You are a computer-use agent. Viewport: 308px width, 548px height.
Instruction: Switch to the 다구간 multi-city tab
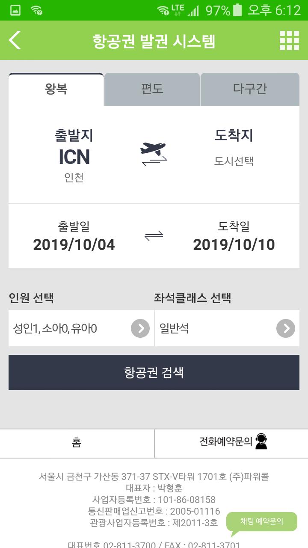tap(250, 89)
